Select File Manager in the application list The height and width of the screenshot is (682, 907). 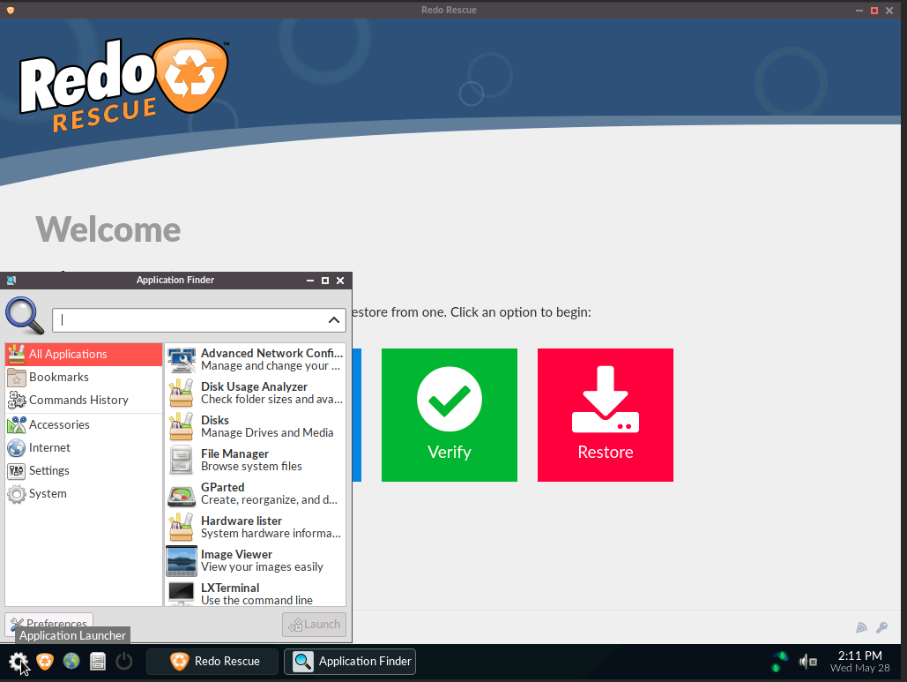[x=255, y=461]
